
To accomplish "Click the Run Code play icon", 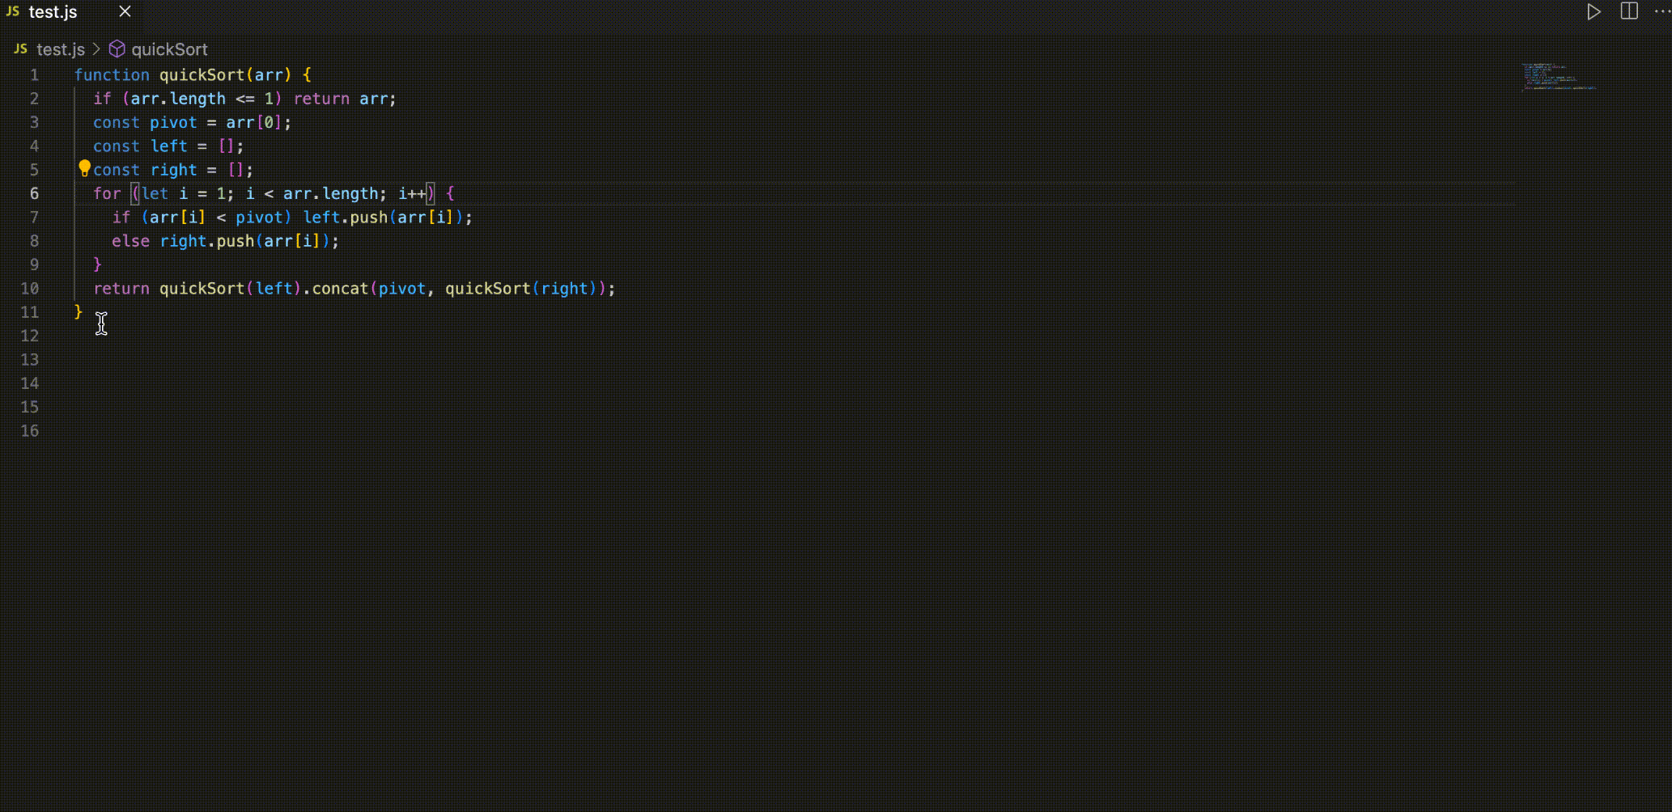I will (1593, 11).
